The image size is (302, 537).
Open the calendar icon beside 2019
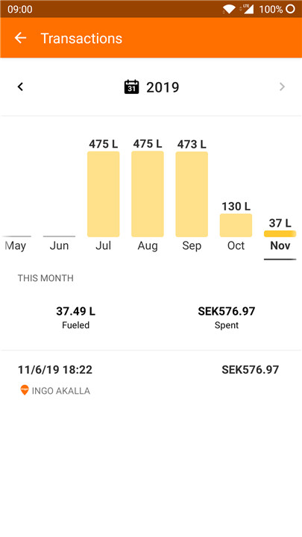131,87
